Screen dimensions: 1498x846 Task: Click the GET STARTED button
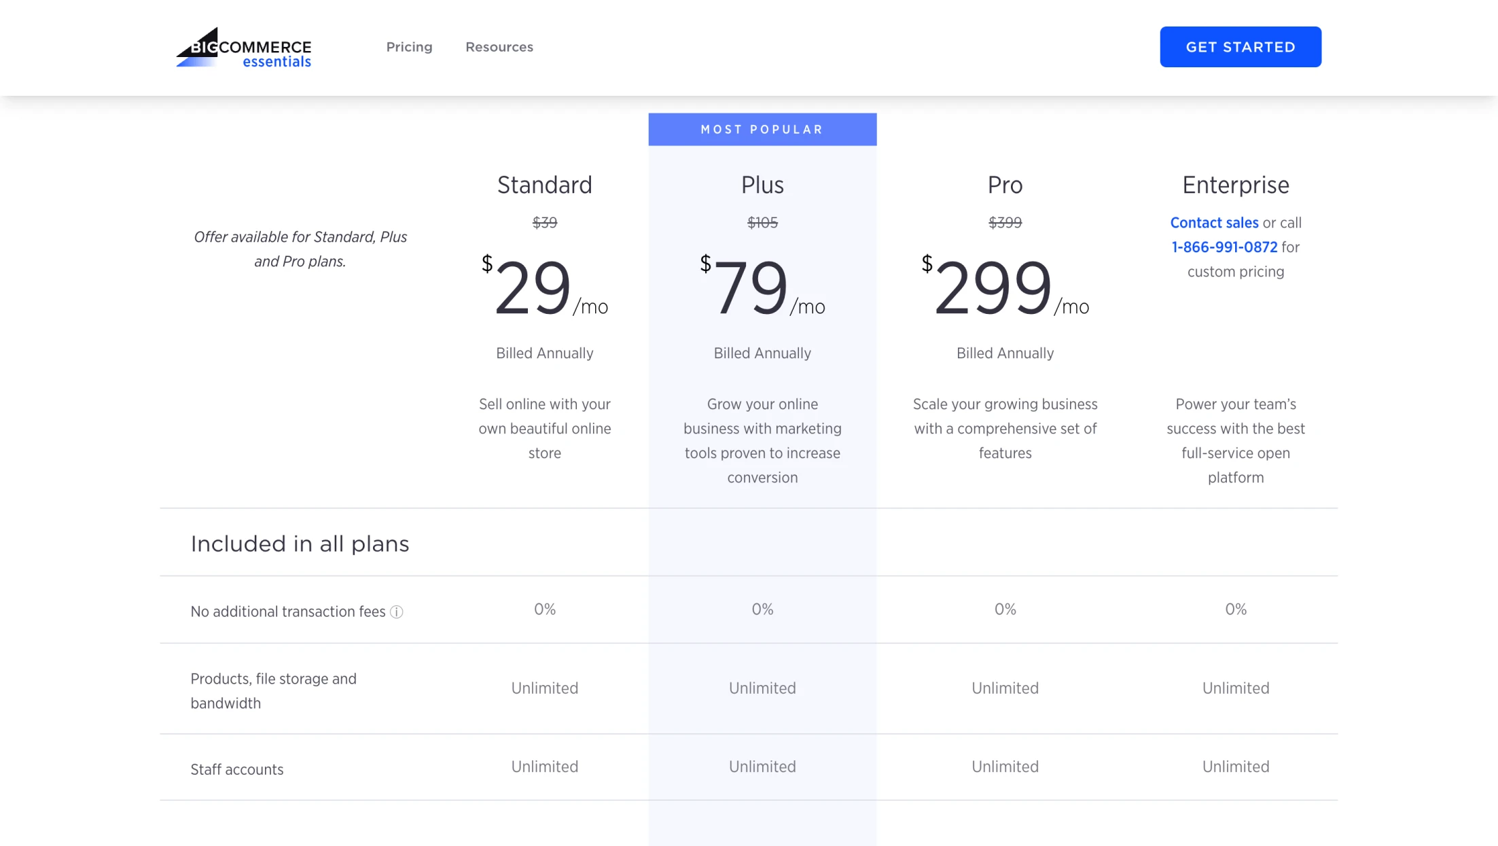pyautogui.click(x=1240, y=46)
